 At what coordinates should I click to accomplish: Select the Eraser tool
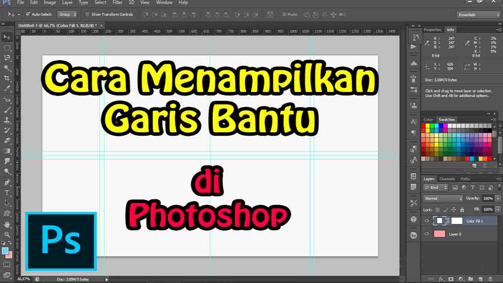pos(7,141)
